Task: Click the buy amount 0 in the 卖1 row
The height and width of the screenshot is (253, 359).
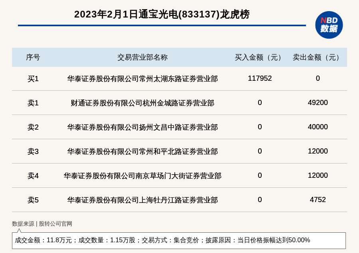Action: [x=260, y=103]
